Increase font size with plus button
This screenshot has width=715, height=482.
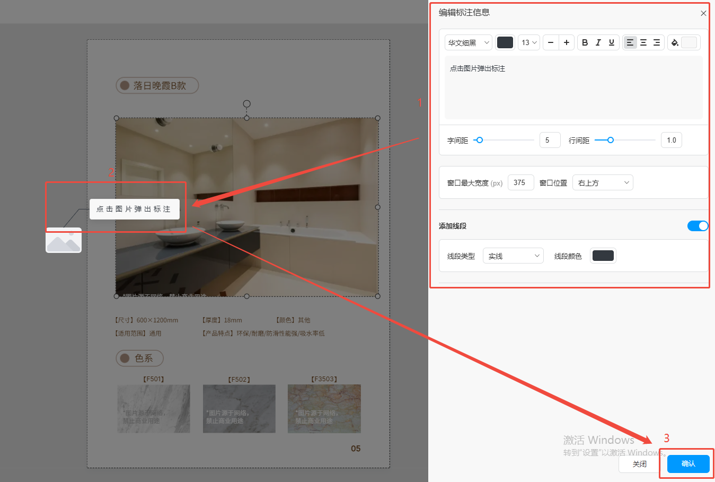(566, 42)
